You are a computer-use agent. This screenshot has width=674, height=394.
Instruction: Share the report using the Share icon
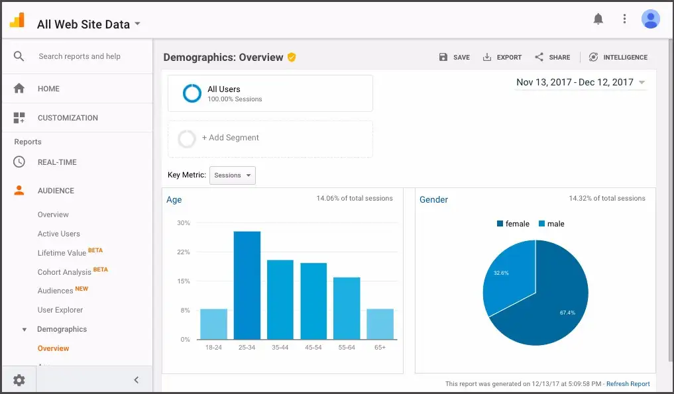coord(552,57)
